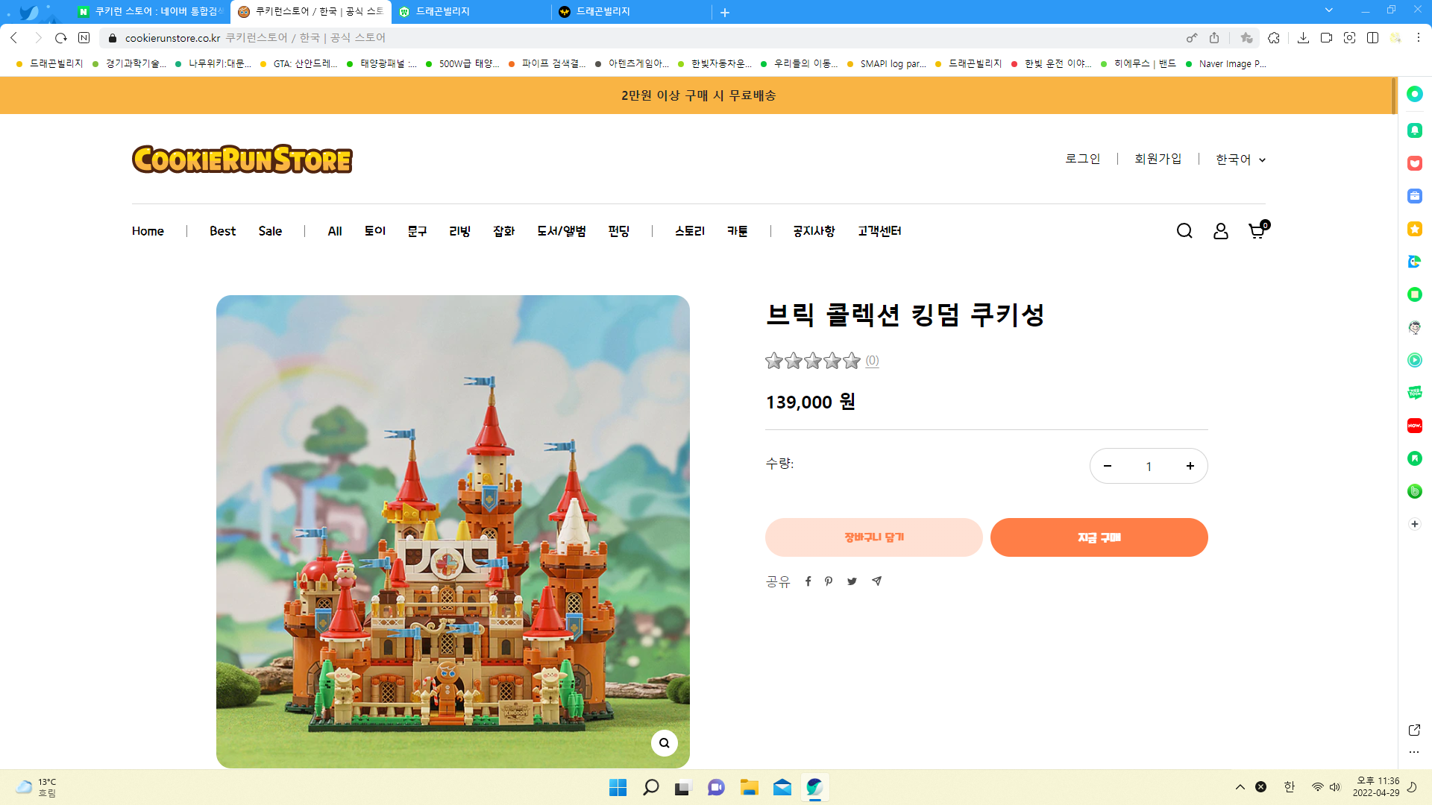Zoom the castle product image with magnifier
This screenshot has width=1432, height=805.
coord(664,743)
